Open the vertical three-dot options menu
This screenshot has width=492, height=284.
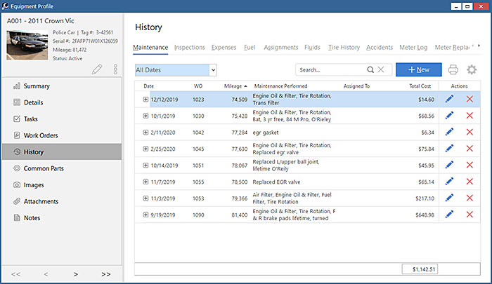115,69
